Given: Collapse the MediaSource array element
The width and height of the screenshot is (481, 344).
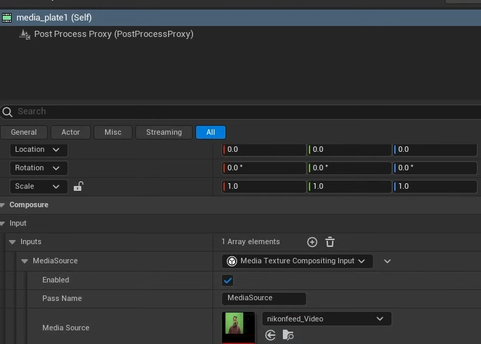Looking at the screenshot, I should [x=25, y=261].
